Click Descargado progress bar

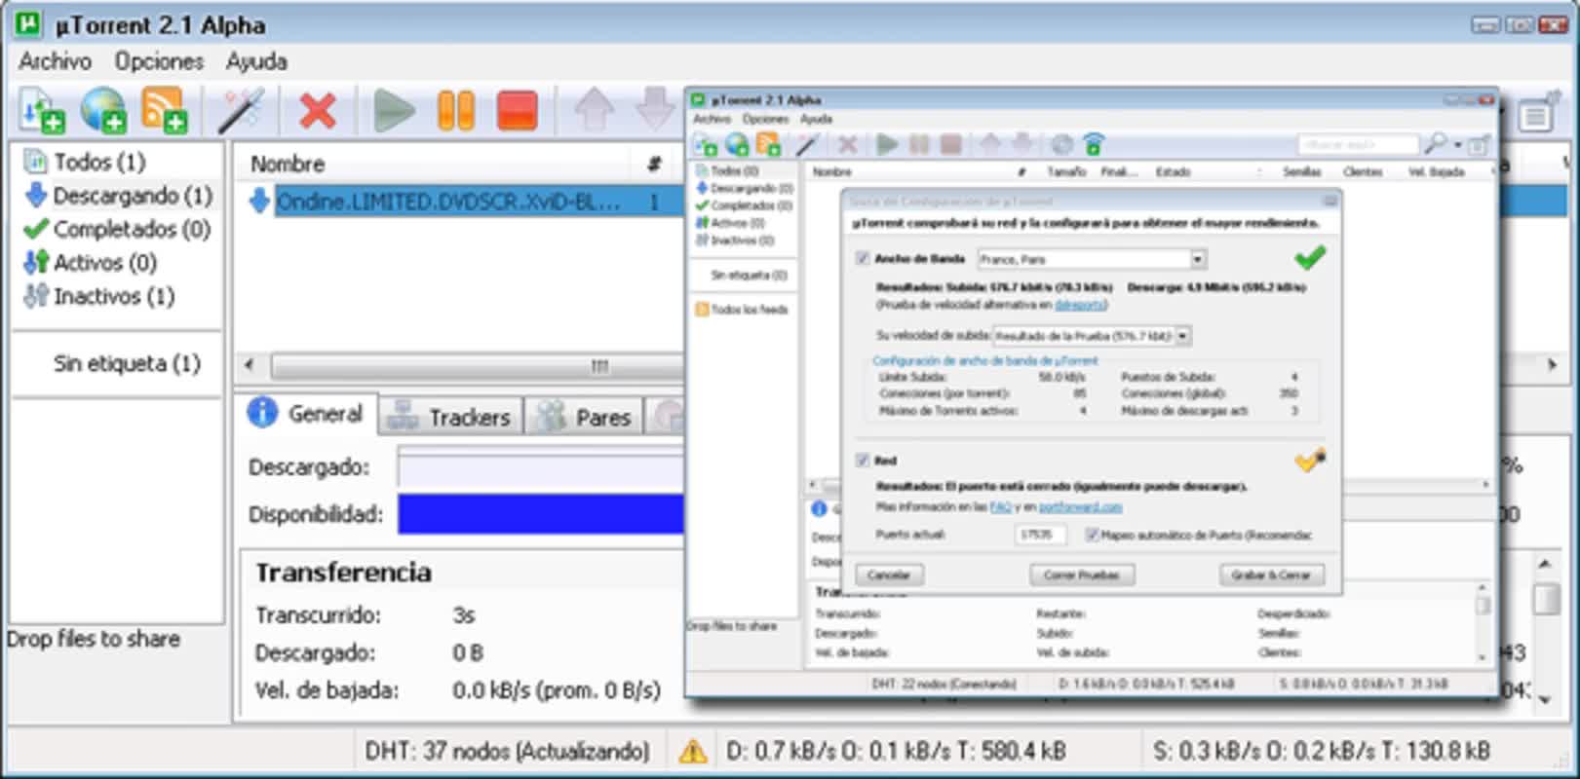pos(540,468)
